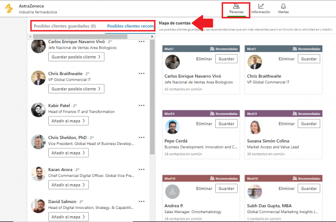Click 'Mapa de cuentas' heading
The image size is (336, 222).
(175, 23)
